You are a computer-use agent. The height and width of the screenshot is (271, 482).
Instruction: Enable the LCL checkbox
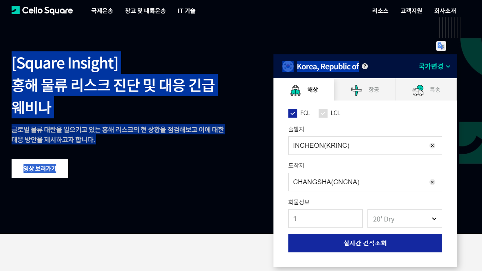pyautogui.click(x=323, y=113)
